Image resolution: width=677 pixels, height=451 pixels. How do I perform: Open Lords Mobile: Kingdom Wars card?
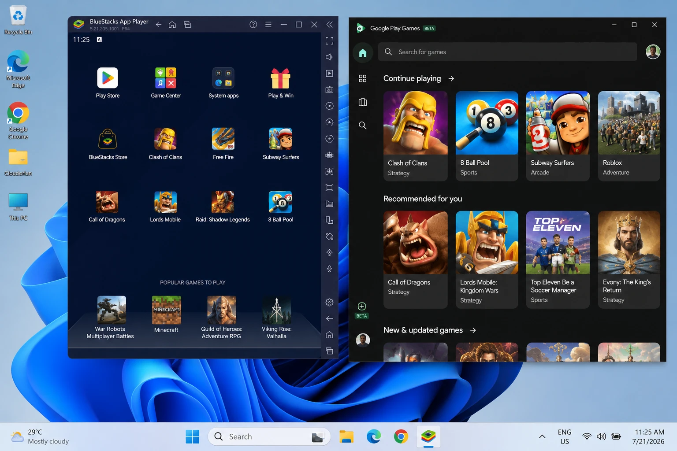coord(487,260)
